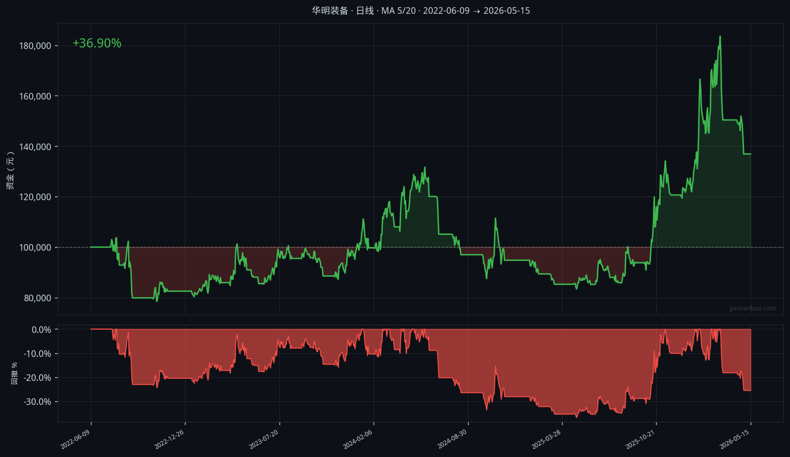This screenshot has width=790, height=457.
Task: Click the 回撤 % axis title
Action: coord(14,373)
